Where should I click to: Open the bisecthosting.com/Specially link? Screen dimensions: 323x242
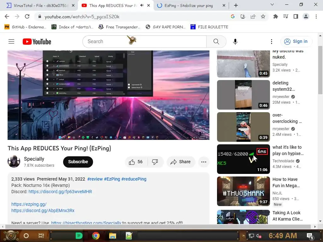click(86, 222)
